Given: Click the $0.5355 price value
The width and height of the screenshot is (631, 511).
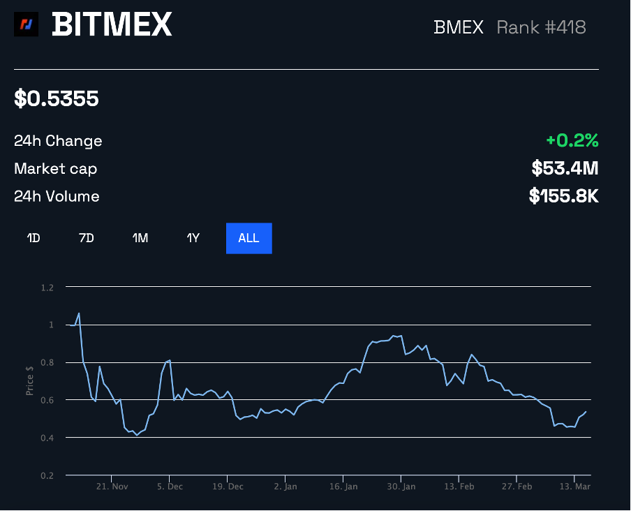Looking at the screenshot, I should pos(57,98).
